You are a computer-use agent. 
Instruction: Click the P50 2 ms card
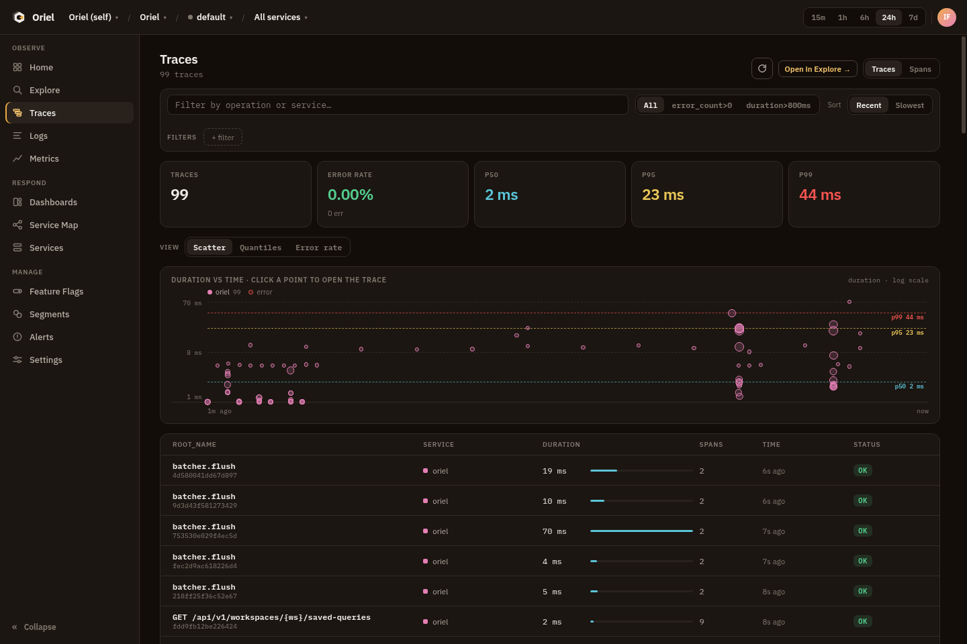pyautogui.click(x=549, y=194)
